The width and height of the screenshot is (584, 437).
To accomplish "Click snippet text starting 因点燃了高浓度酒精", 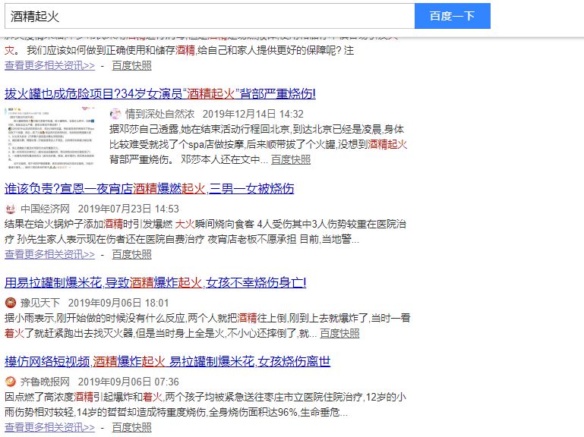I will pyautogui.click(x=205, y=404).
